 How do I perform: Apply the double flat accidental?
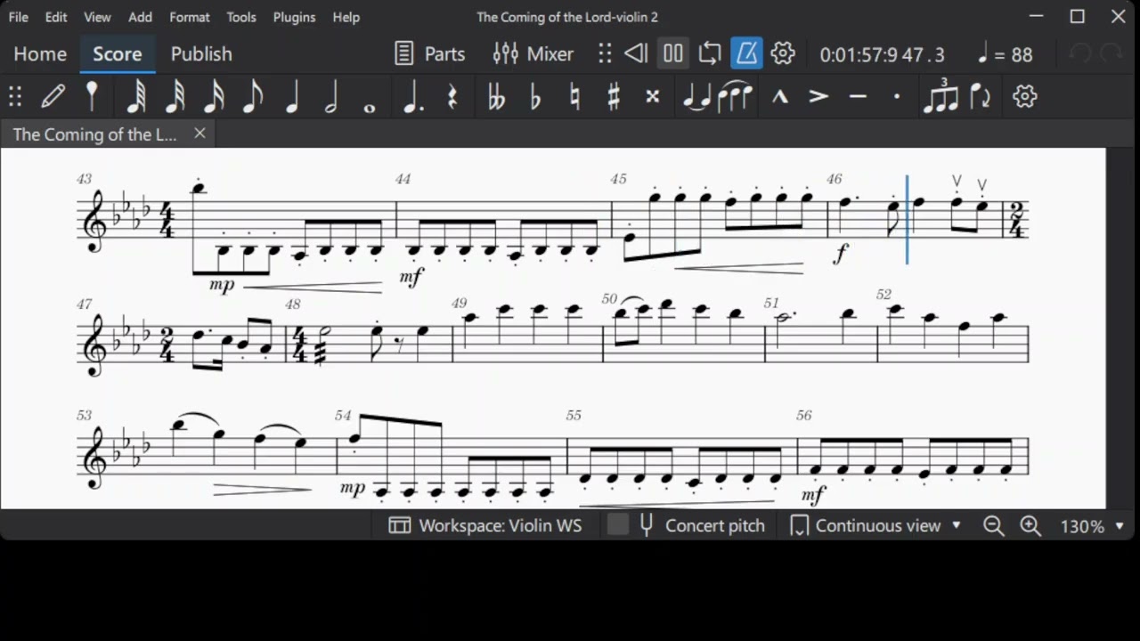(x=496, y=96)
